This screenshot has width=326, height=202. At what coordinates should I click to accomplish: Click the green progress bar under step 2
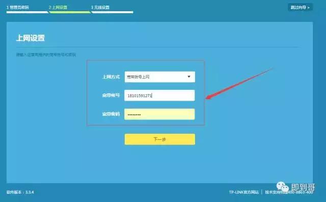[x=70, y=12]
